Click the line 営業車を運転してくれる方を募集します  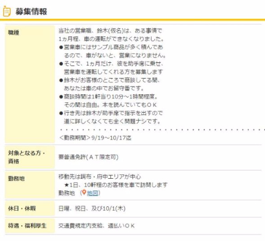pos(113,72)
